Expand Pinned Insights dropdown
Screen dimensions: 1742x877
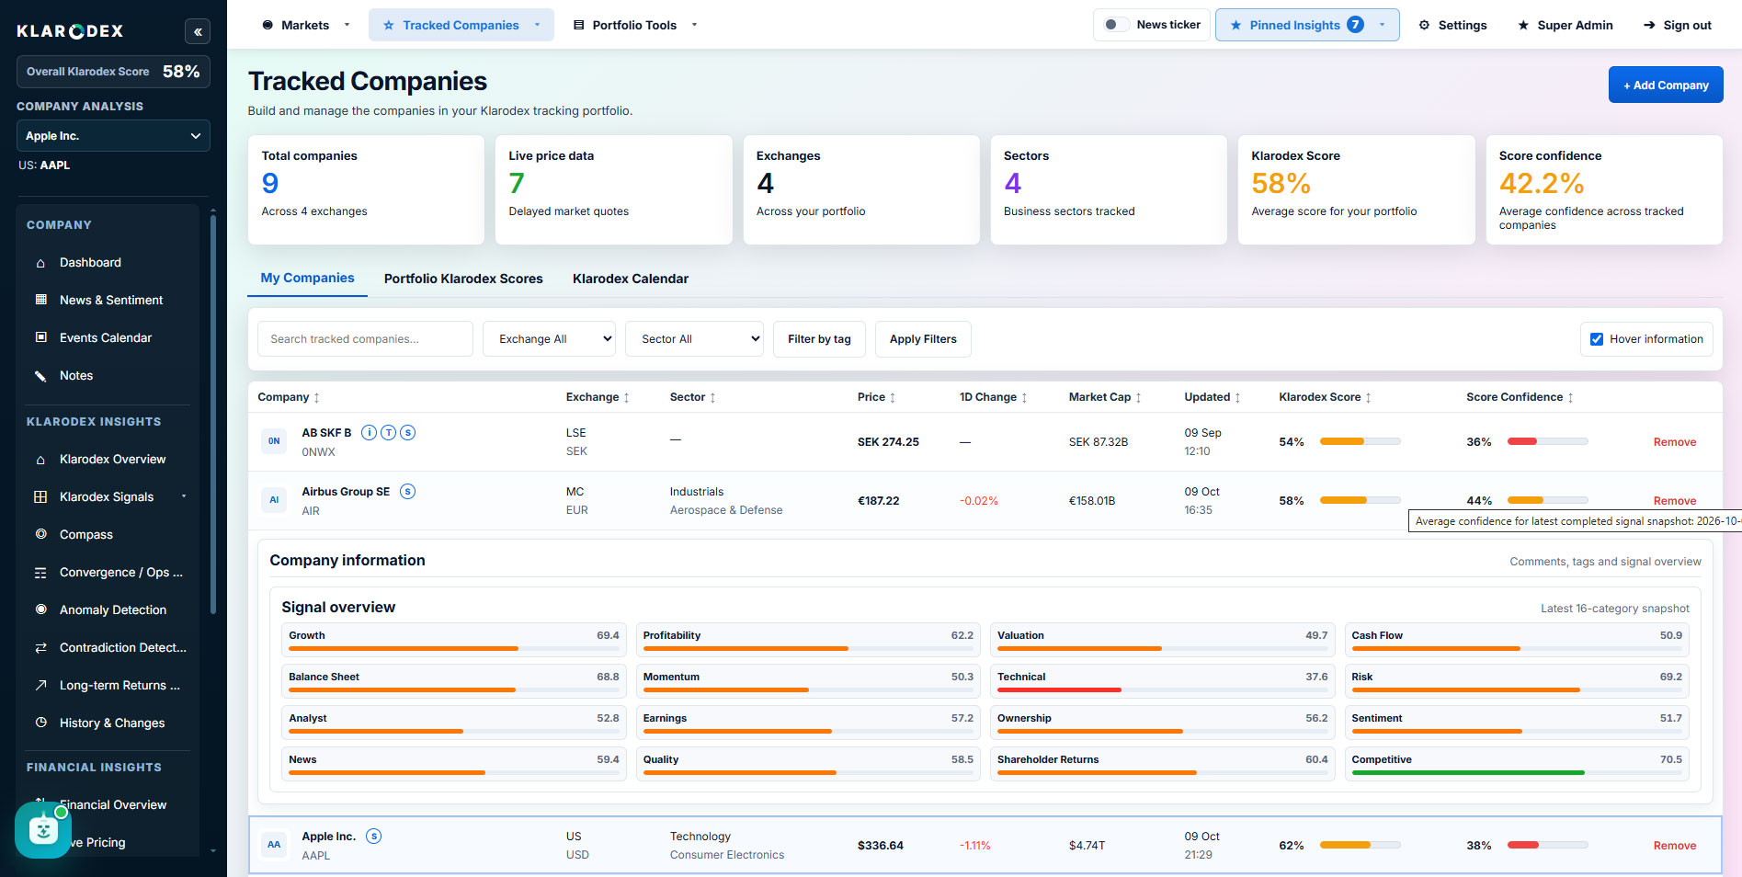coord(1307,26)
